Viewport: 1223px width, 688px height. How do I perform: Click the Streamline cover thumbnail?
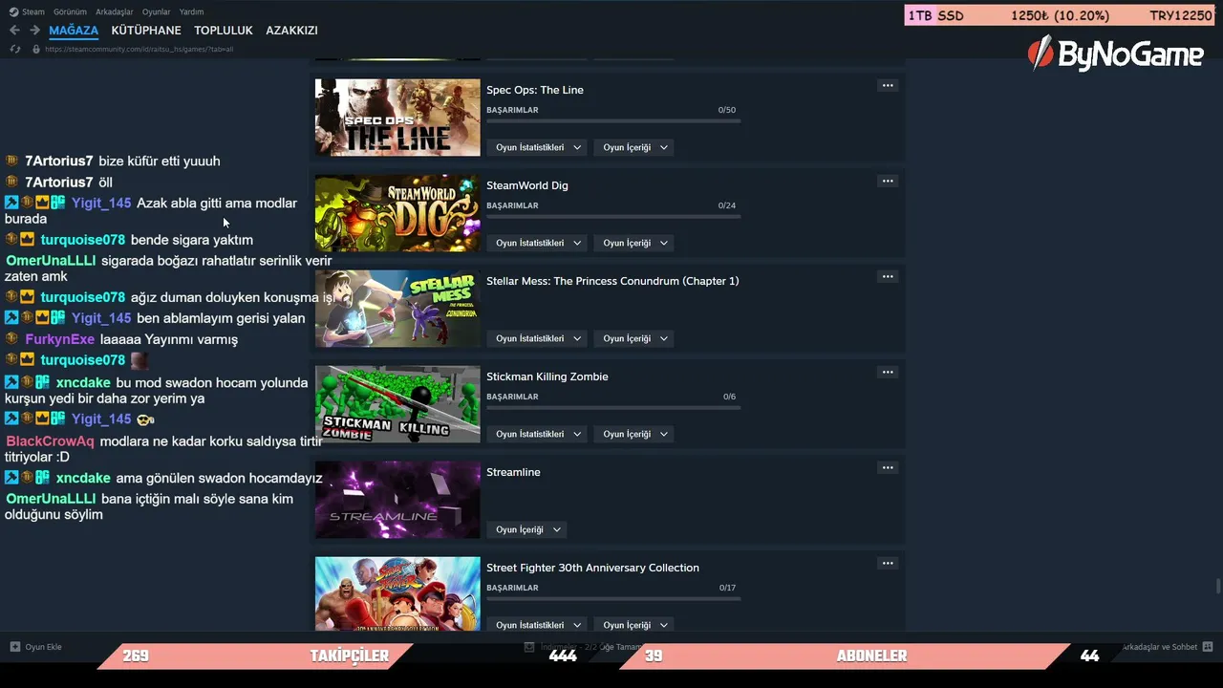[x=397, y=500]
